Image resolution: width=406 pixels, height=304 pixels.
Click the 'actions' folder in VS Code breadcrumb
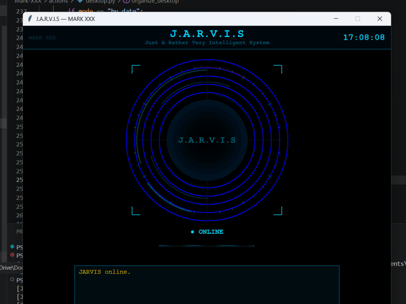(58, 2)
